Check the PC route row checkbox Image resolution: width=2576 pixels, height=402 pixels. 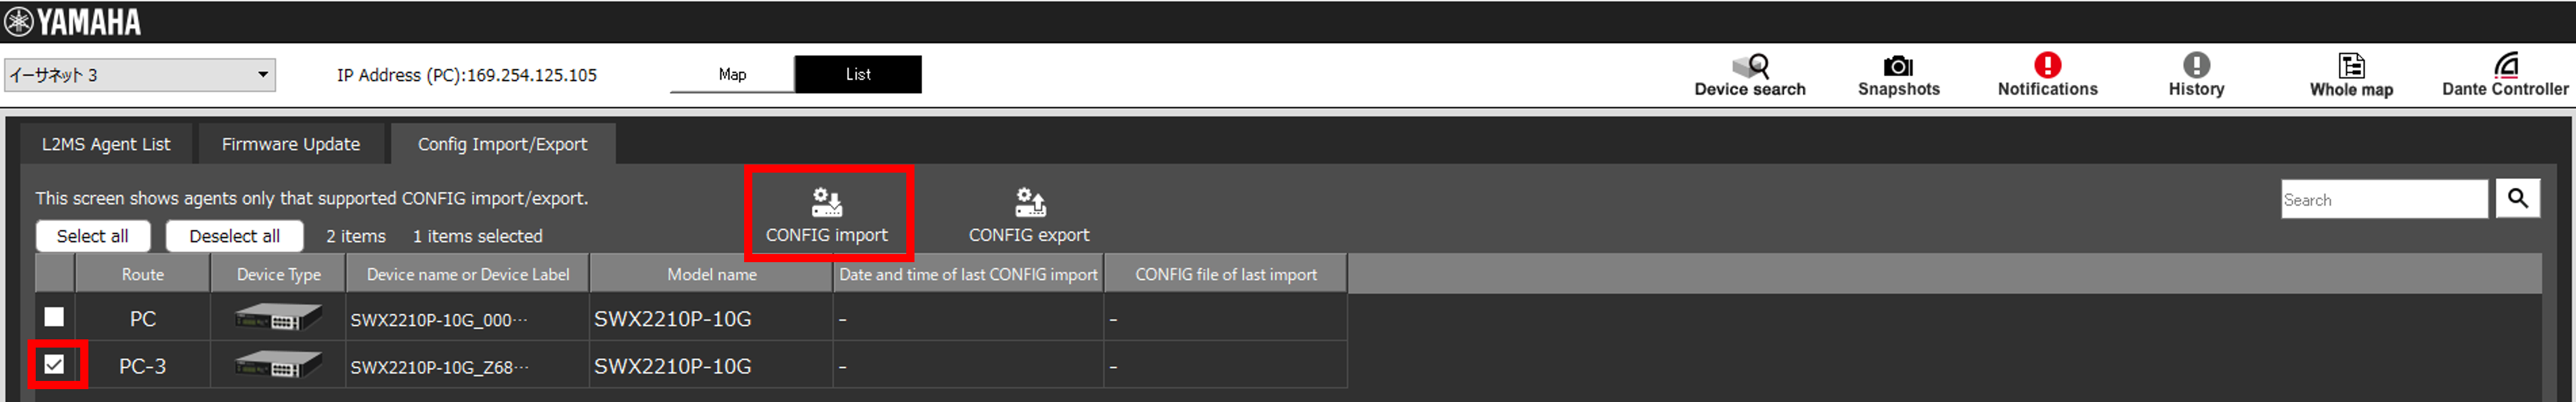tap(54, 317)
